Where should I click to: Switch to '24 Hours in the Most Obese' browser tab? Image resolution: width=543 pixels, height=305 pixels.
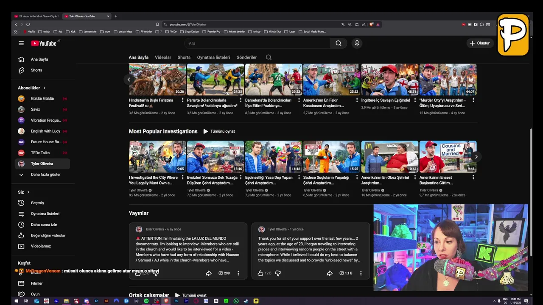[37, 16]
